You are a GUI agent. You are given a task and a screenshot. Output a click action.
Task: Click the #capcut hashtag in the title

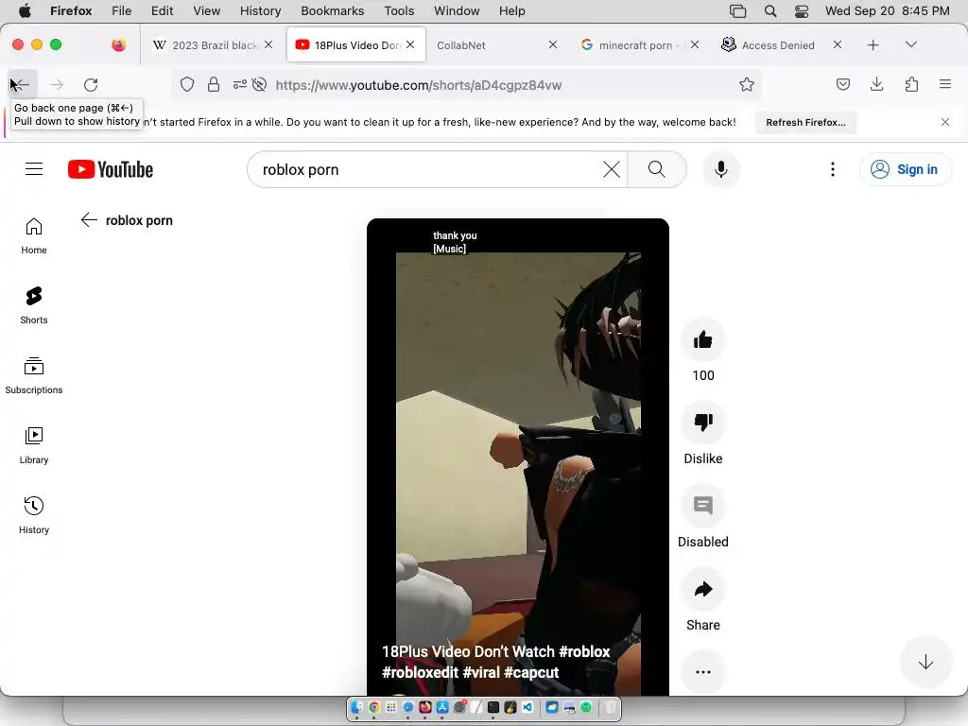(x=531, y=672)
